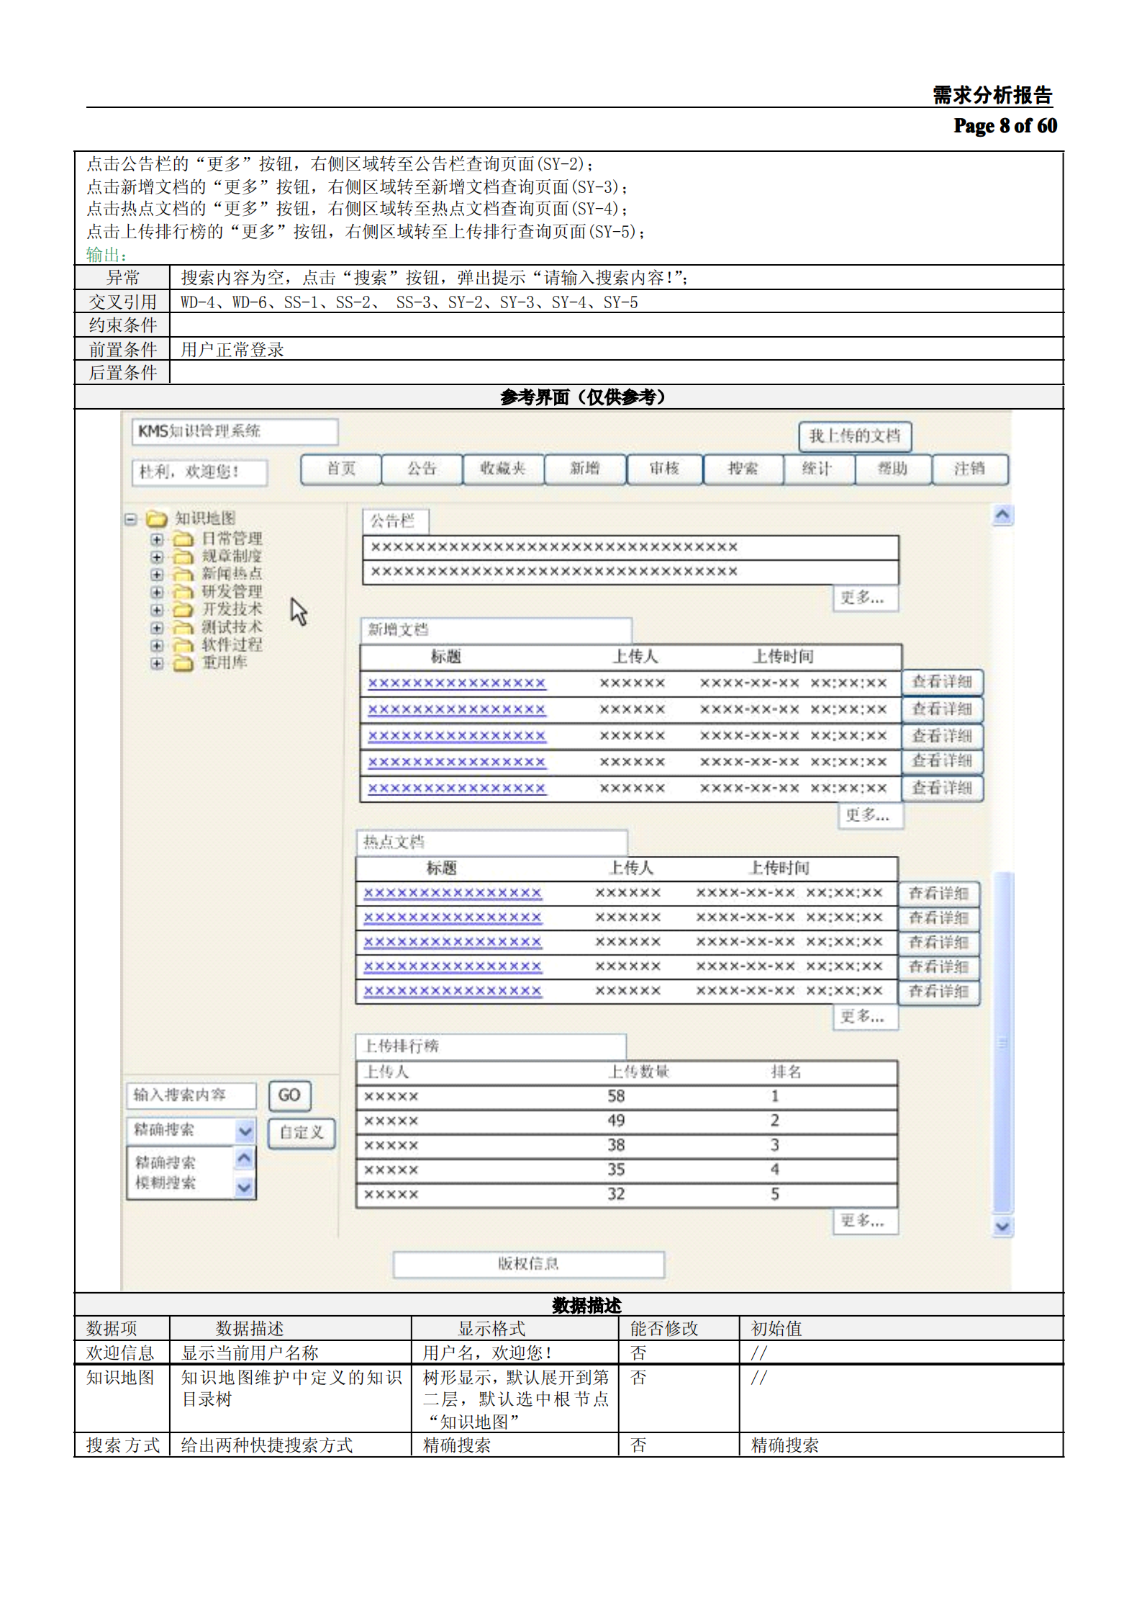The image size is (1142, 1616).
Task: Expand the 软件过程 folder node
Action: click(157, 646)
